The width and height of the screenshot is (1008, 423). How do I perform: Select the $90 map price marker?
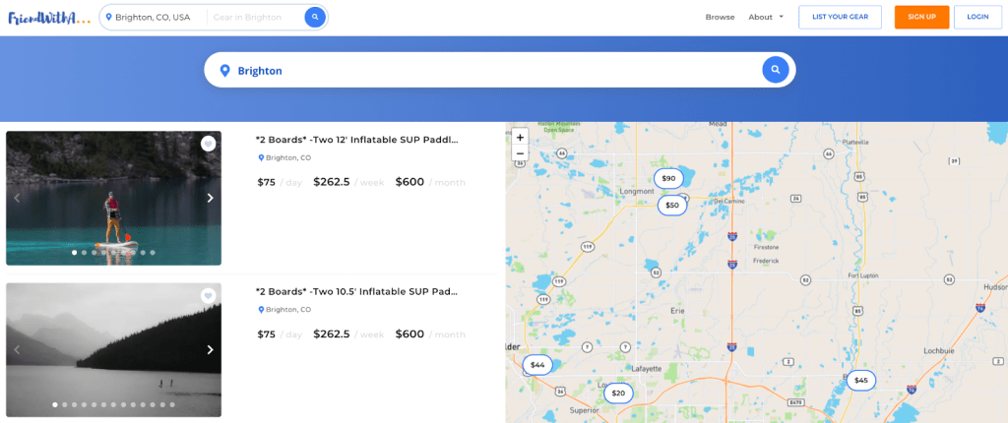pos(668,178)
